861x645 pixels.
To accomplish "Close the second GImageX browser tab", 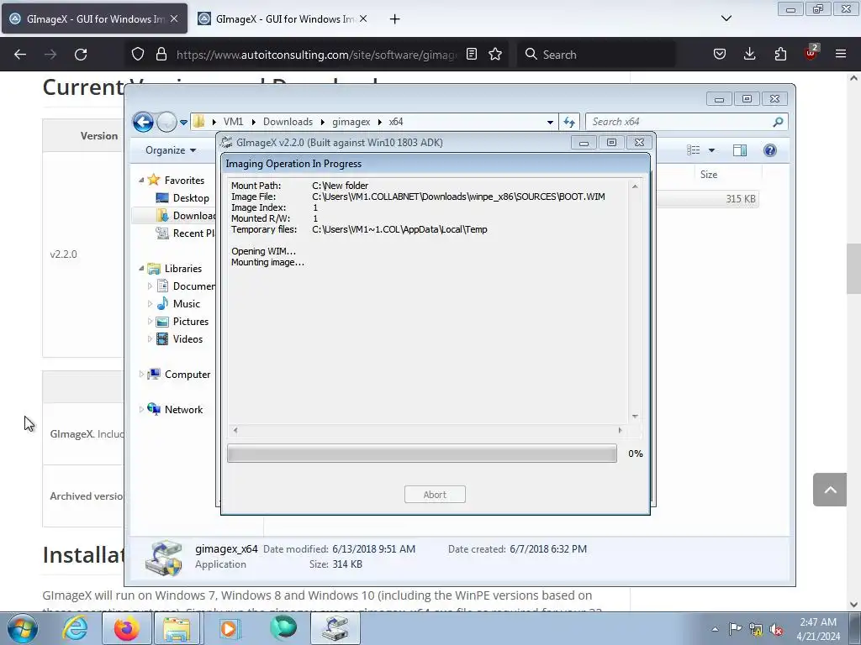I will (363, 18).
